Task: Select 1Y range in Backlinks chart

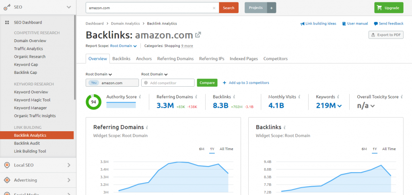Action: (375, 149)
